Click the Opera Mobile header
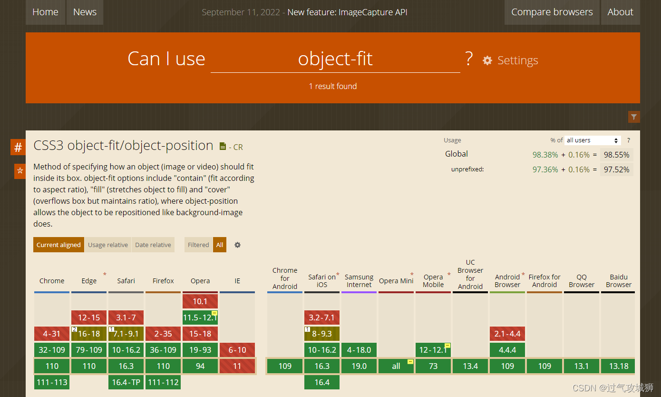 433,281
